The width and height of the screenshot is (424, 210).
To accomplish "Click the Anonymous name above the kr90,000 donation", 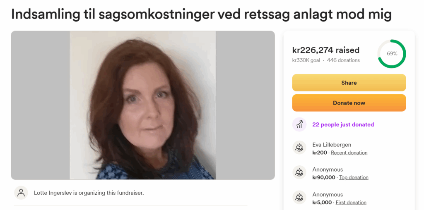I will pos(328,169).
